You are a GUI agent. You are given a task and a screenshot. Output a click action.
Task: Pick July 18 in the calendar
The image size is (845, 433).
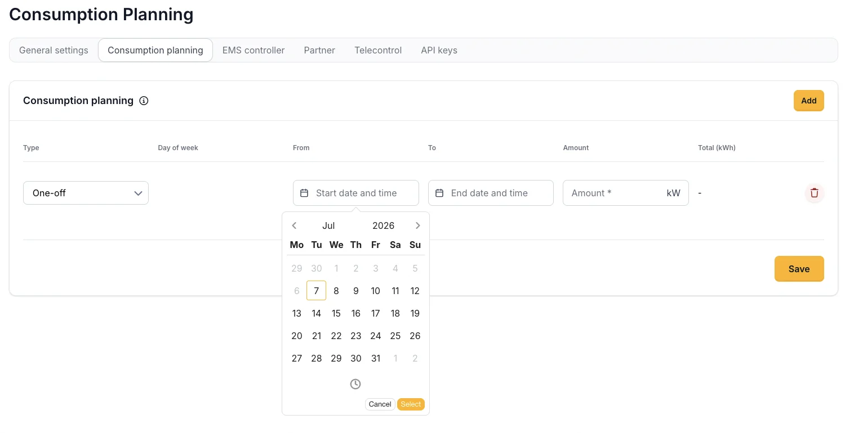(x=395, y=313)
